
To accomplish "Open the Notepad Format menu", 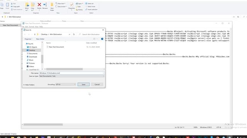I will (x=31, y=27).
